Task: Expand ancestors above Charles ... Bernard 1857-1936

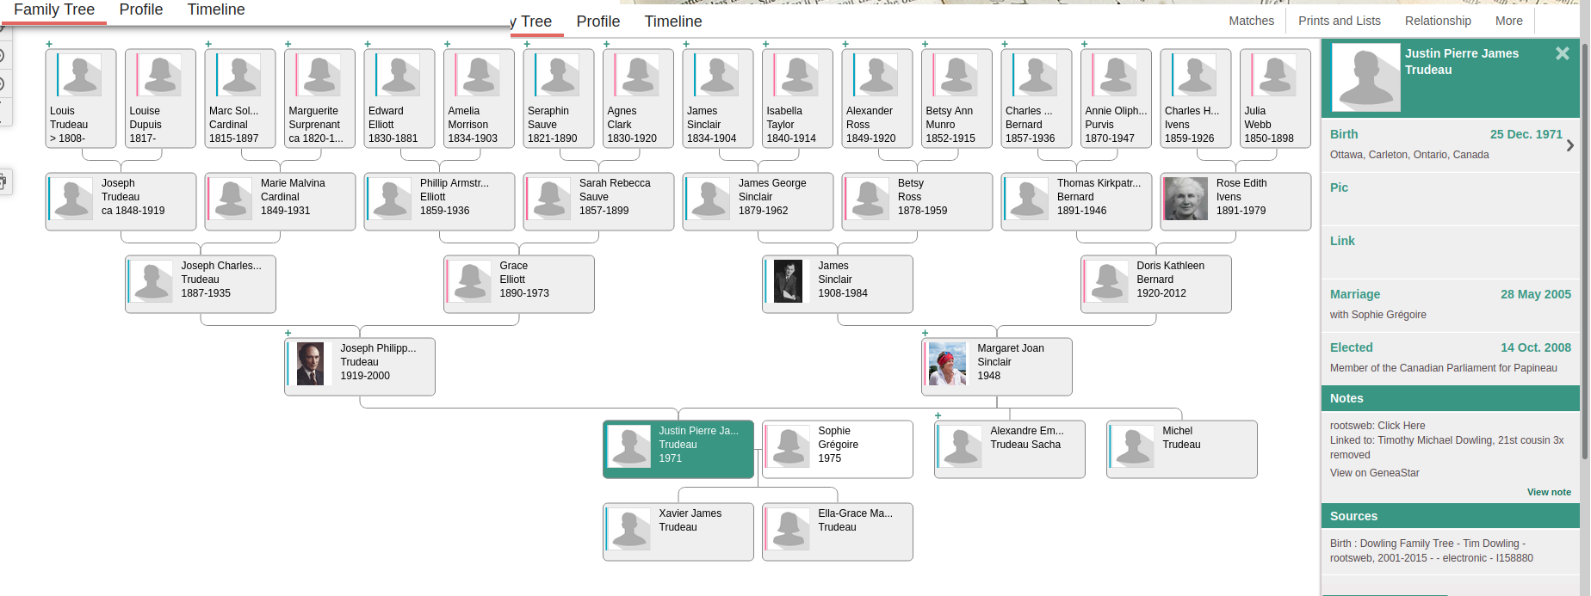Action: (x=1005, y=44)
